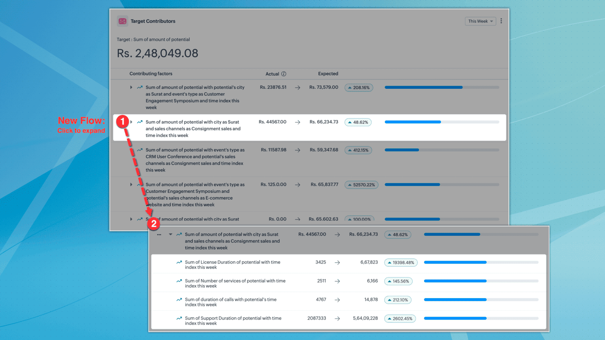Click the Rs. 44567.00 value in the highlighted row
The width and height of the screenshot is (605, 340).
click(273, 122)
